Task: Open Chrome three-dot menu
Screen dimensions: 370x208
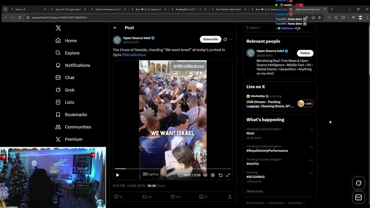Action: (x=367, y=18)
